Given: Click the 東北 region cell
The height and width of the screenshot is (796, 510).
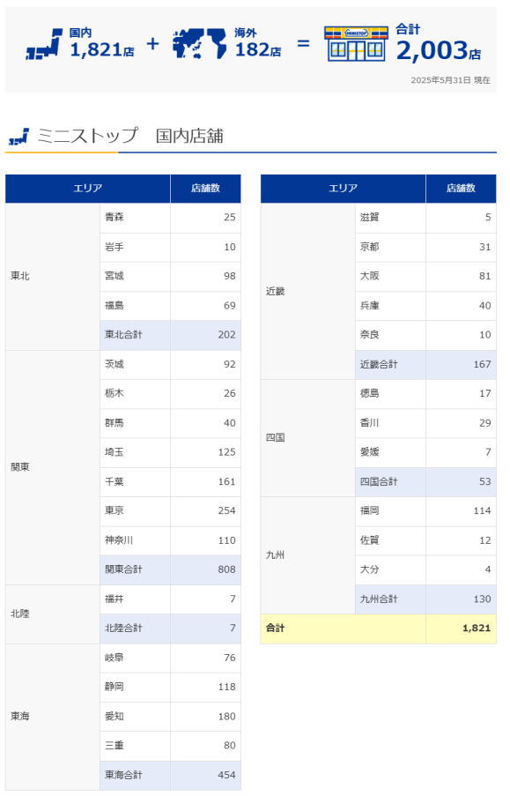Looking at the screenshot, I should (x=52, y=276).
